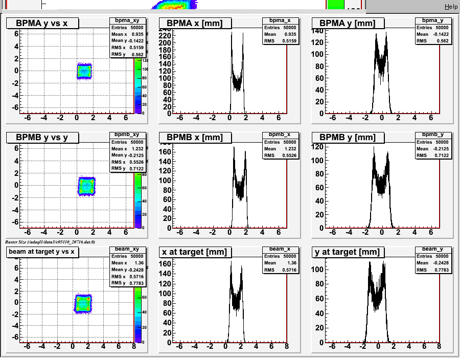The width and height of the screenshot is (460, 358).
Task: Click the BPMB y histogram curve
Action: click(x=381, y=188)
